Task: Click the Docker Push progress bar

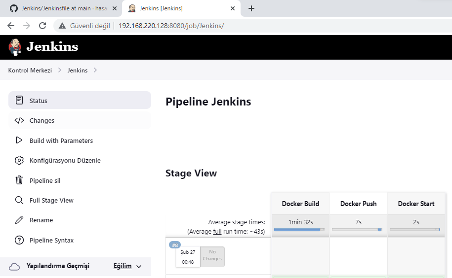Action: [357, 229]
